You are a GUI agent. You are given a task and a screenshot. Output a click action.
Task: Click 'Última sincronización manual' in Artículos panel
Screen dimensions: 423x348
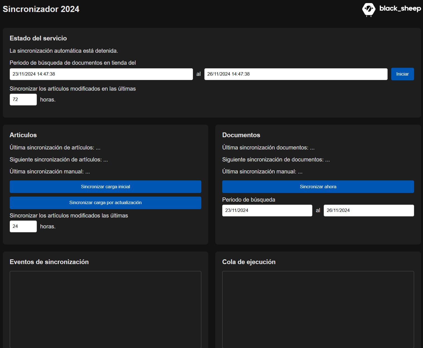click(50, 171)
